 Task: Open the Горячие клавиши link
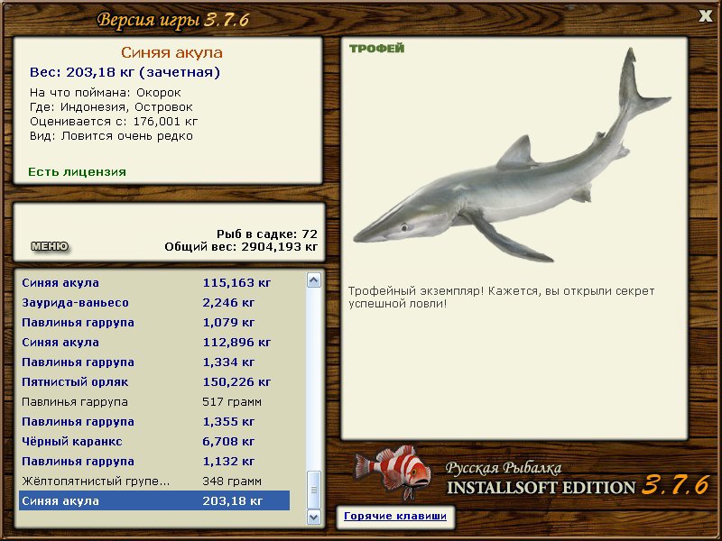click(393, 517)
